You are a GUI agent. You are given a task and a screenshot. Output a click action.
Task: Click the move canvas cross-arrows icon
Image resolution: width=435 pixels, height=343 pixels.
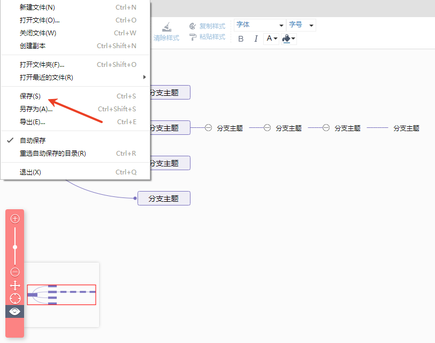pyautogui.click(x=15, y=286)
